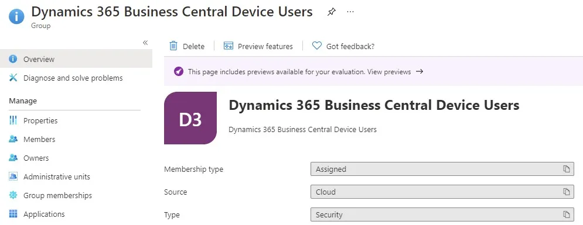This screenshot has height=225, width=583.
Task: Click the purple rocket previews icon
Action: [179, 71]
